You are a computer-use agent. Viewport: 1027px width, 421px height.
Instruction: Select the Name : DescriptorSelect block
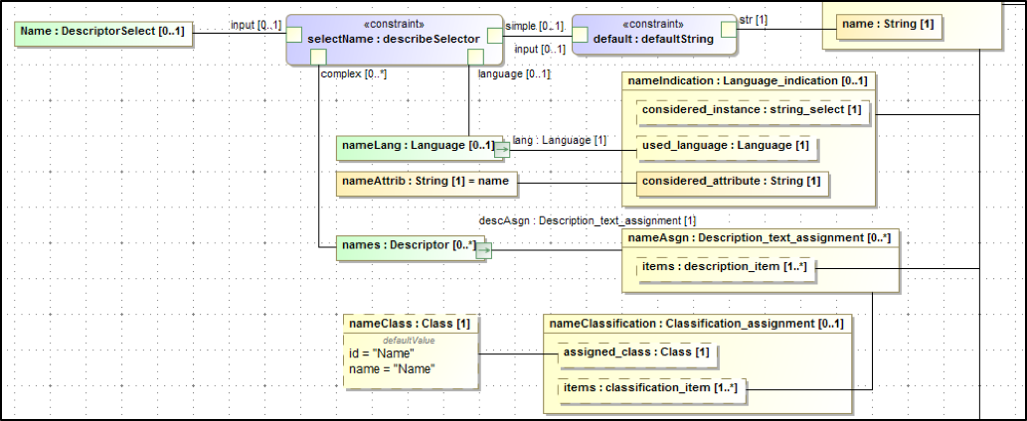point(101,31)
